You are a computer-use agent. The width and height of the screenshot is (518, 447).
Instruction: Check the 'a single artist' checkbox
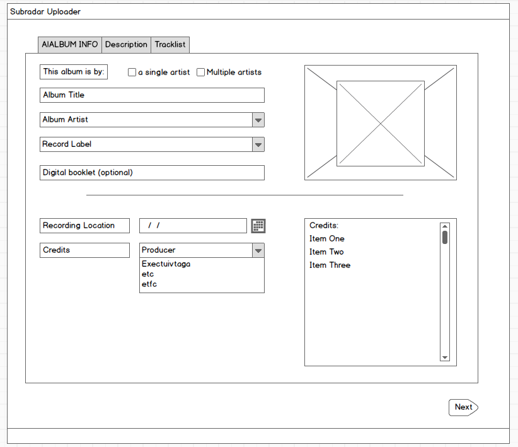point(132,73)
